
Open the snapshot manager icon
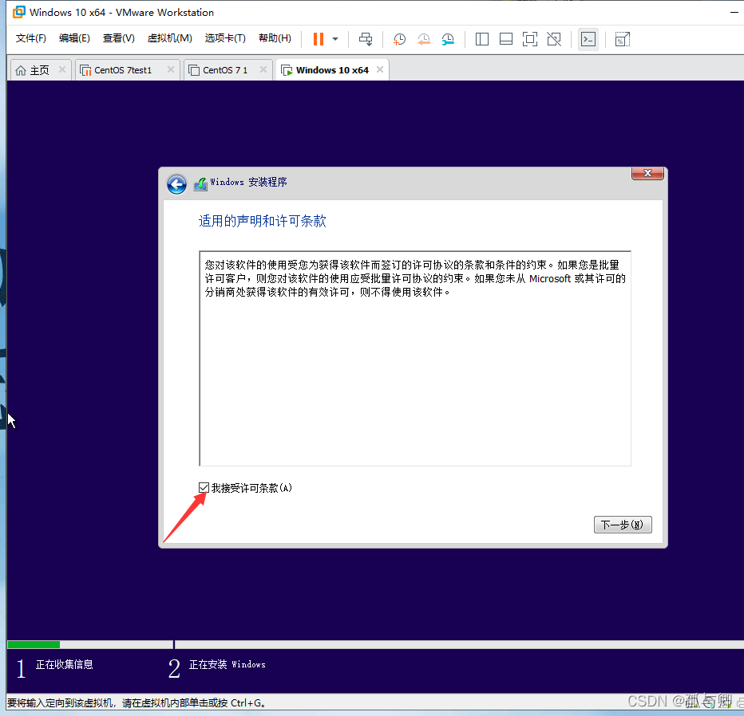[448, 39]
